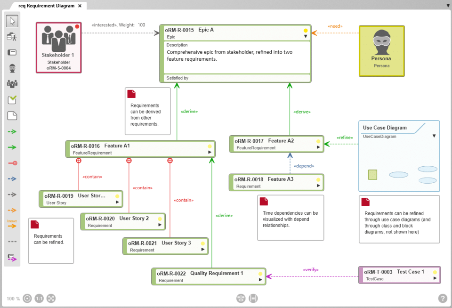This screenshot has width=452, height=308.
Task: Toggle the left split-view layout button
Action: pyautogui.click(x=241, y=298)
